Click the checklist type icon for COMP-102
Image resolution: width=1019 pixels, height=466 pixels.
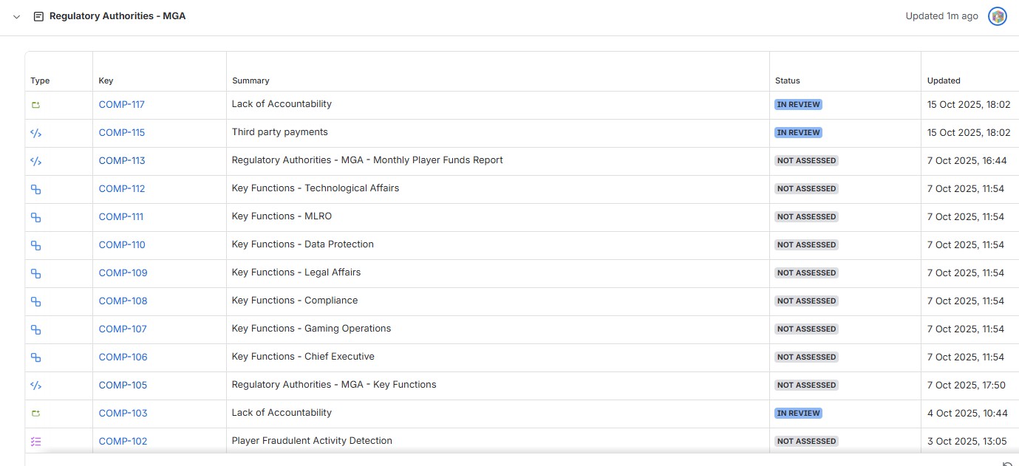click(35, 442)
